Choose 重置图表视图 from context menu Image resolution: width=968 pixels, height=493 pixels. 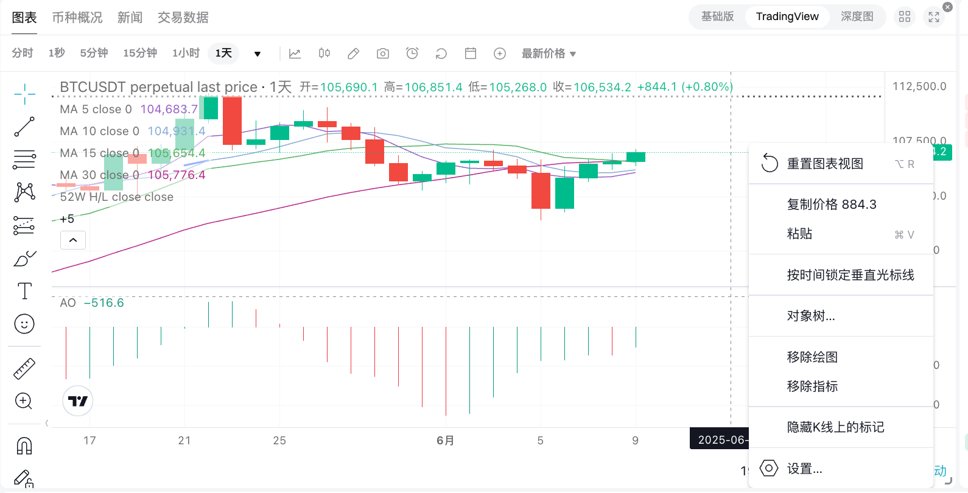pyautogui.click(x=825, y=164)
